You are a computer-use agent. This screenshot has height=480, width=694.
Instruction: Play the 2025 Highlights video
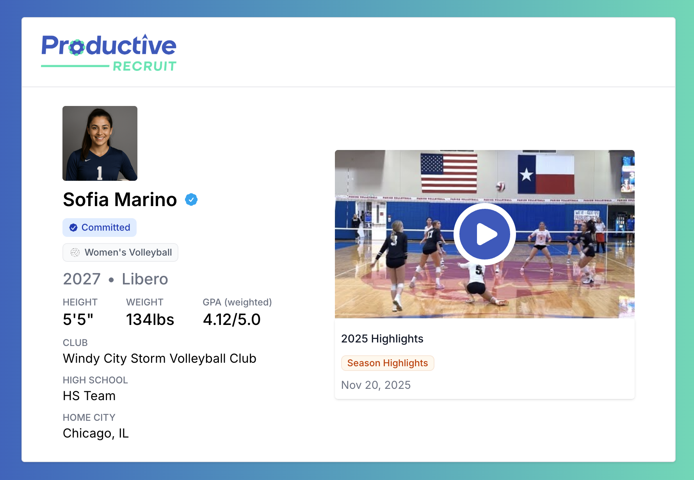coord(484,234)
